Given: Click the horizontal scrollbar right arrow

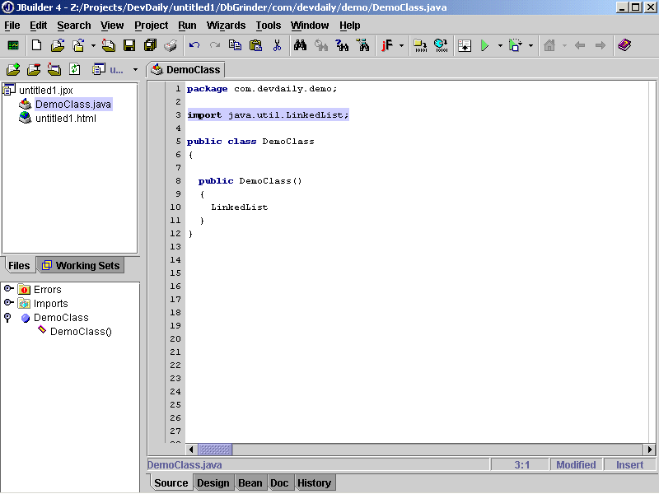Looking at the screenshot, I should click(649, 450).
